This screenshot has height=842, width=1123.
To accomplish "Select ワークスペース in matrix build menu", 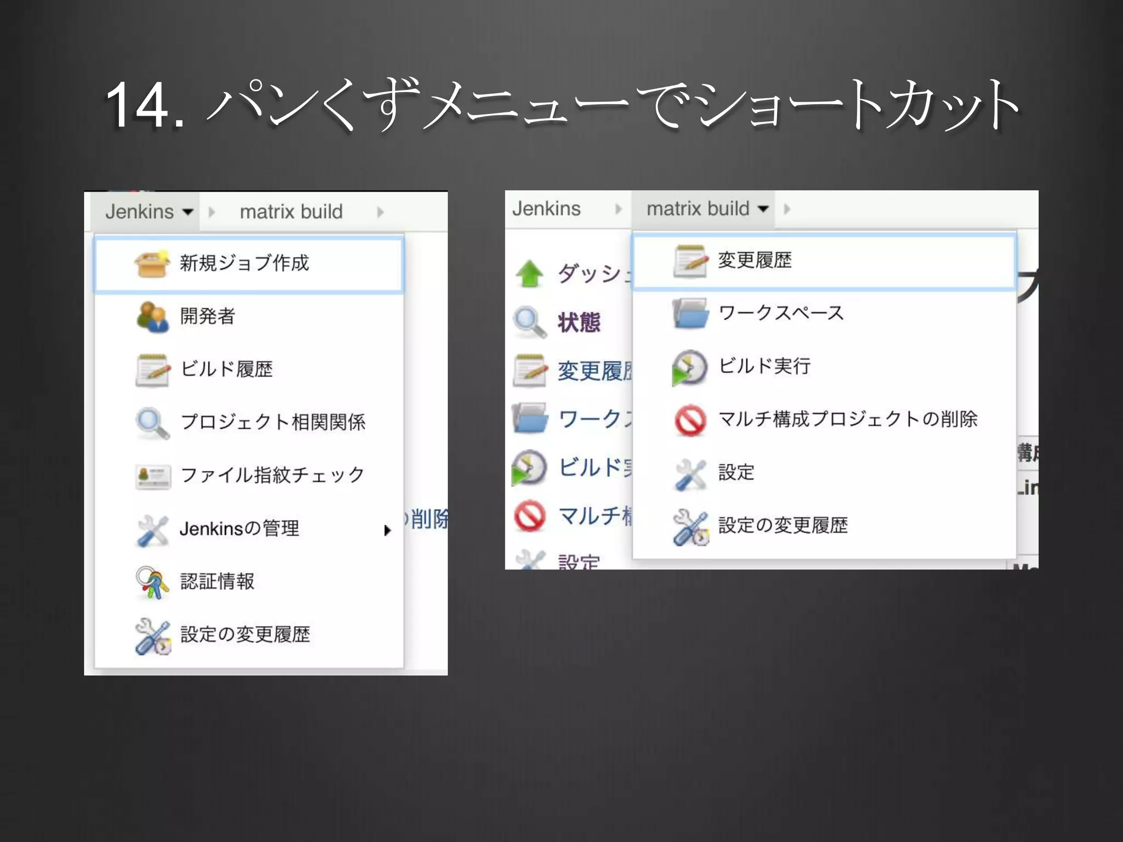I will 824,314.
